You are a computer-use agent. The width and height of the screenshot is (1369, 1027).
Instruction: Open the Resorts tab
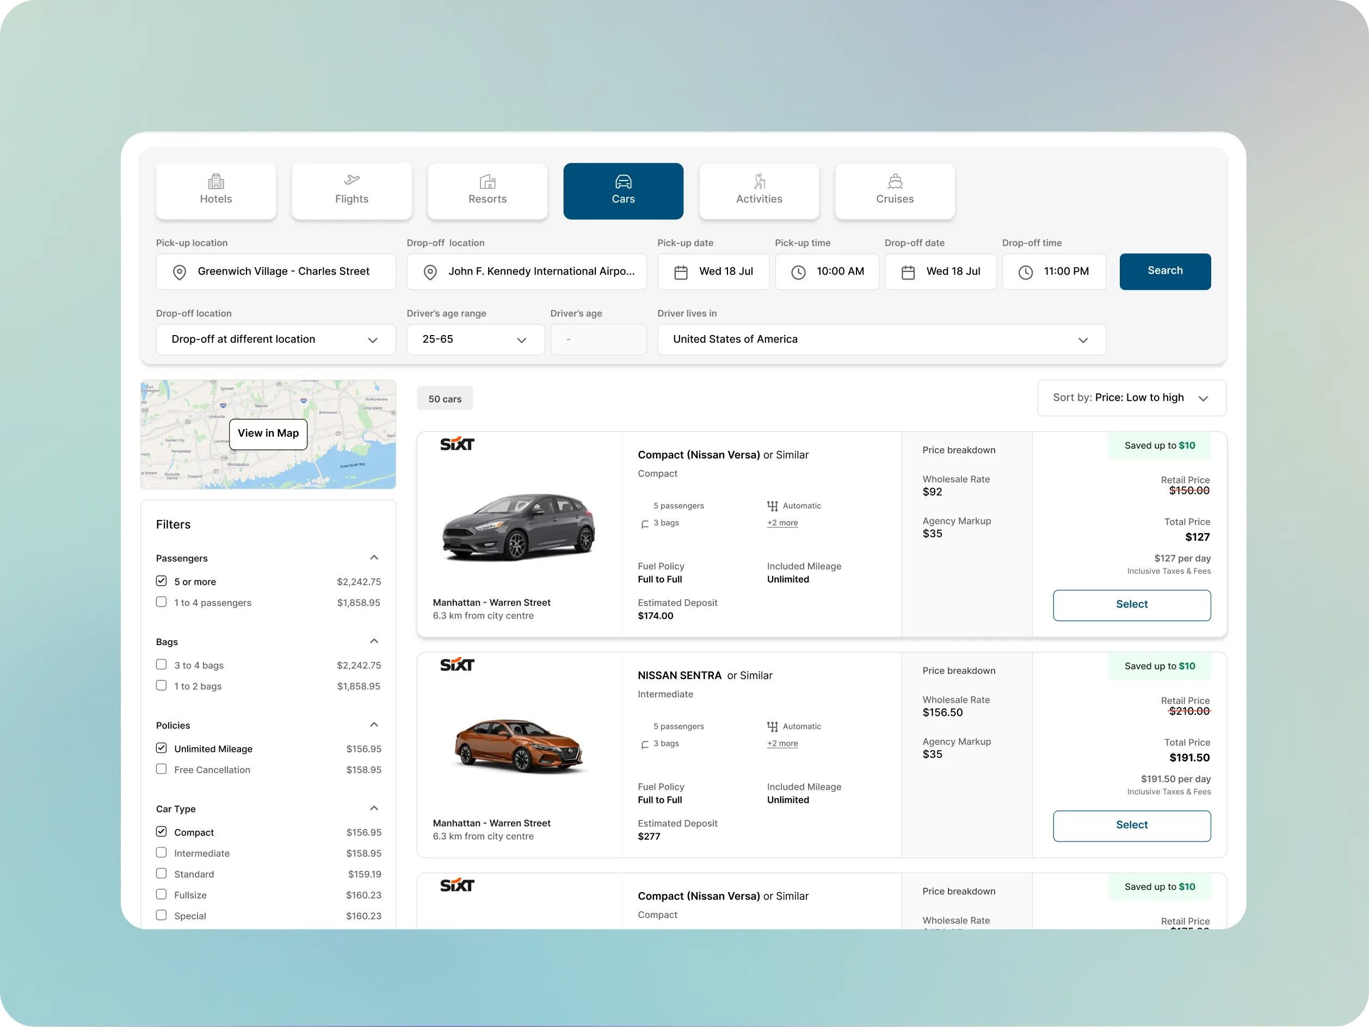(x=487, y=191)
